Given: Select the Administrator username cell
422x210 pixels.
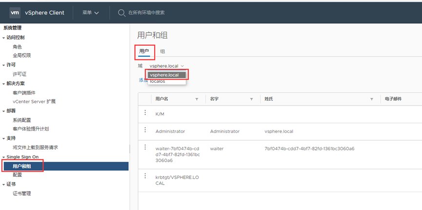Looking at the screenshot, I should [170, 132].
